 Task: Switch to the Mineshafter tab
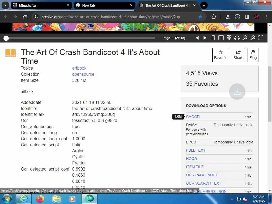click(x=41, y=5)
